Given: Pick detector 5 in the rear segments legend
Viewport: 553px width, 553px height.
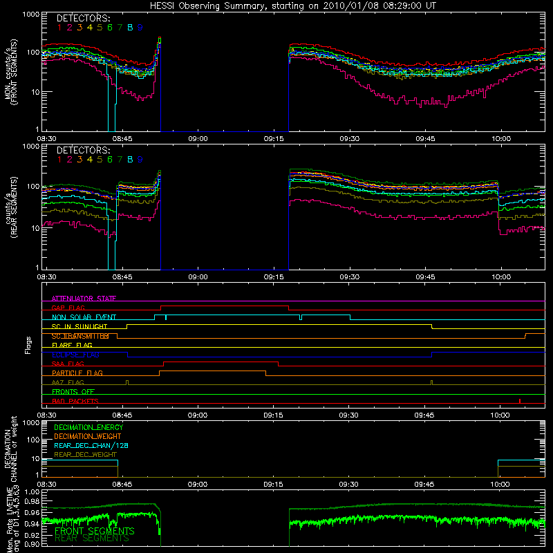Looking at the screenshot, I should [x=100, y=160].
